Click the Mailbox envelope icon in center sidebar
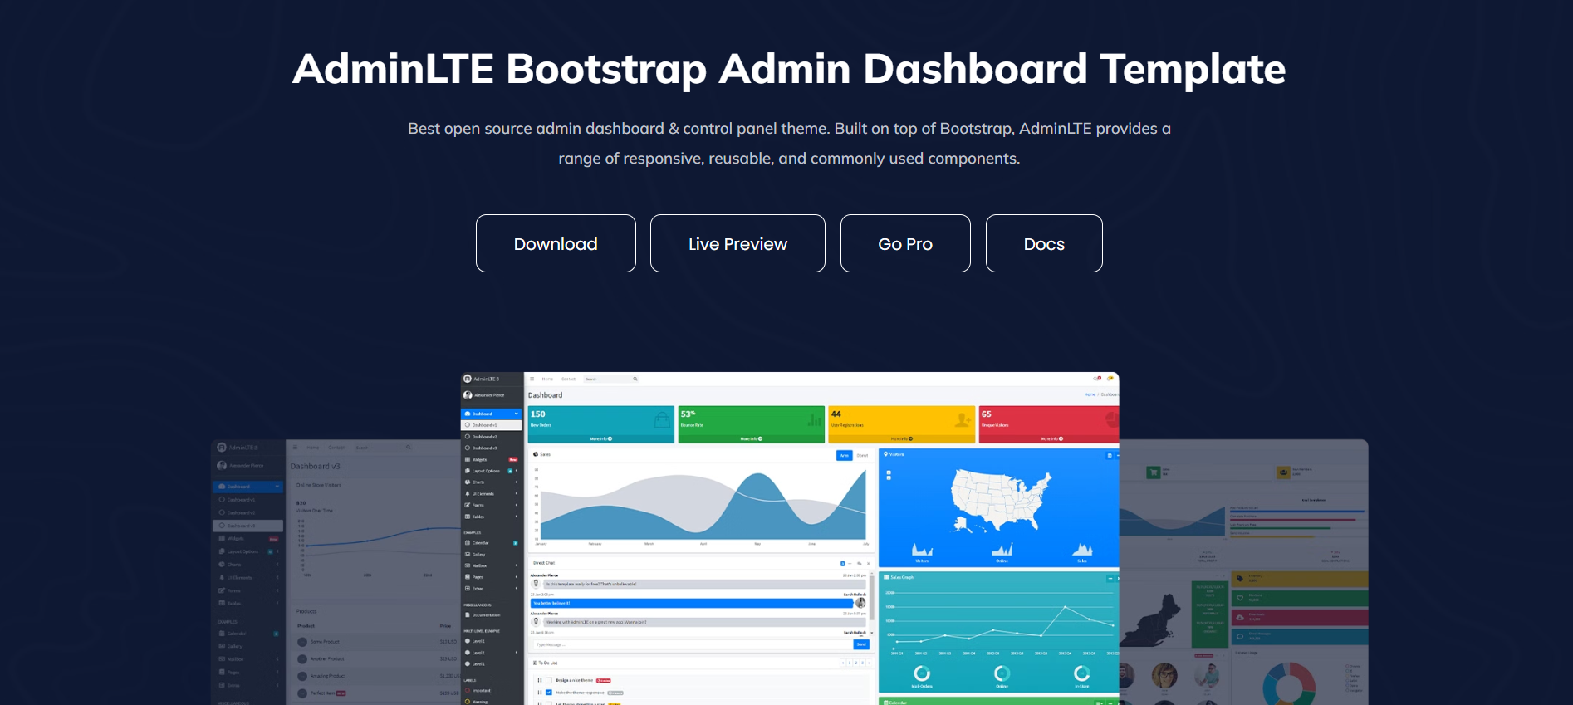 [x=468, y=565]
